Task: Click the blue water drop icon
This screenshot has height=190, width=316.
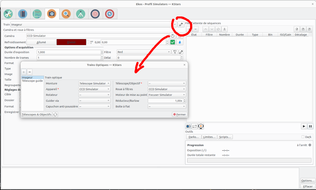Action: point(180,42)
